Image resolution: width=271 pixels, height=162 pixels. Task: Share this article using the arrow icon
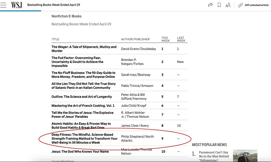[x=210, y=5]
